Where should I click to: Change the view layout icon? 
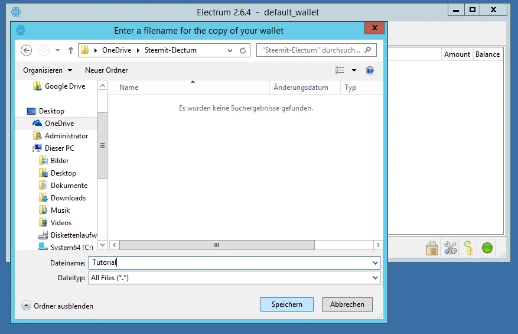[339, 70]
